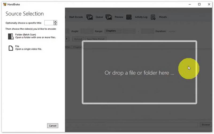The image size is (214, 134).
Task: Click the single File icon
Action: [11, 48]
